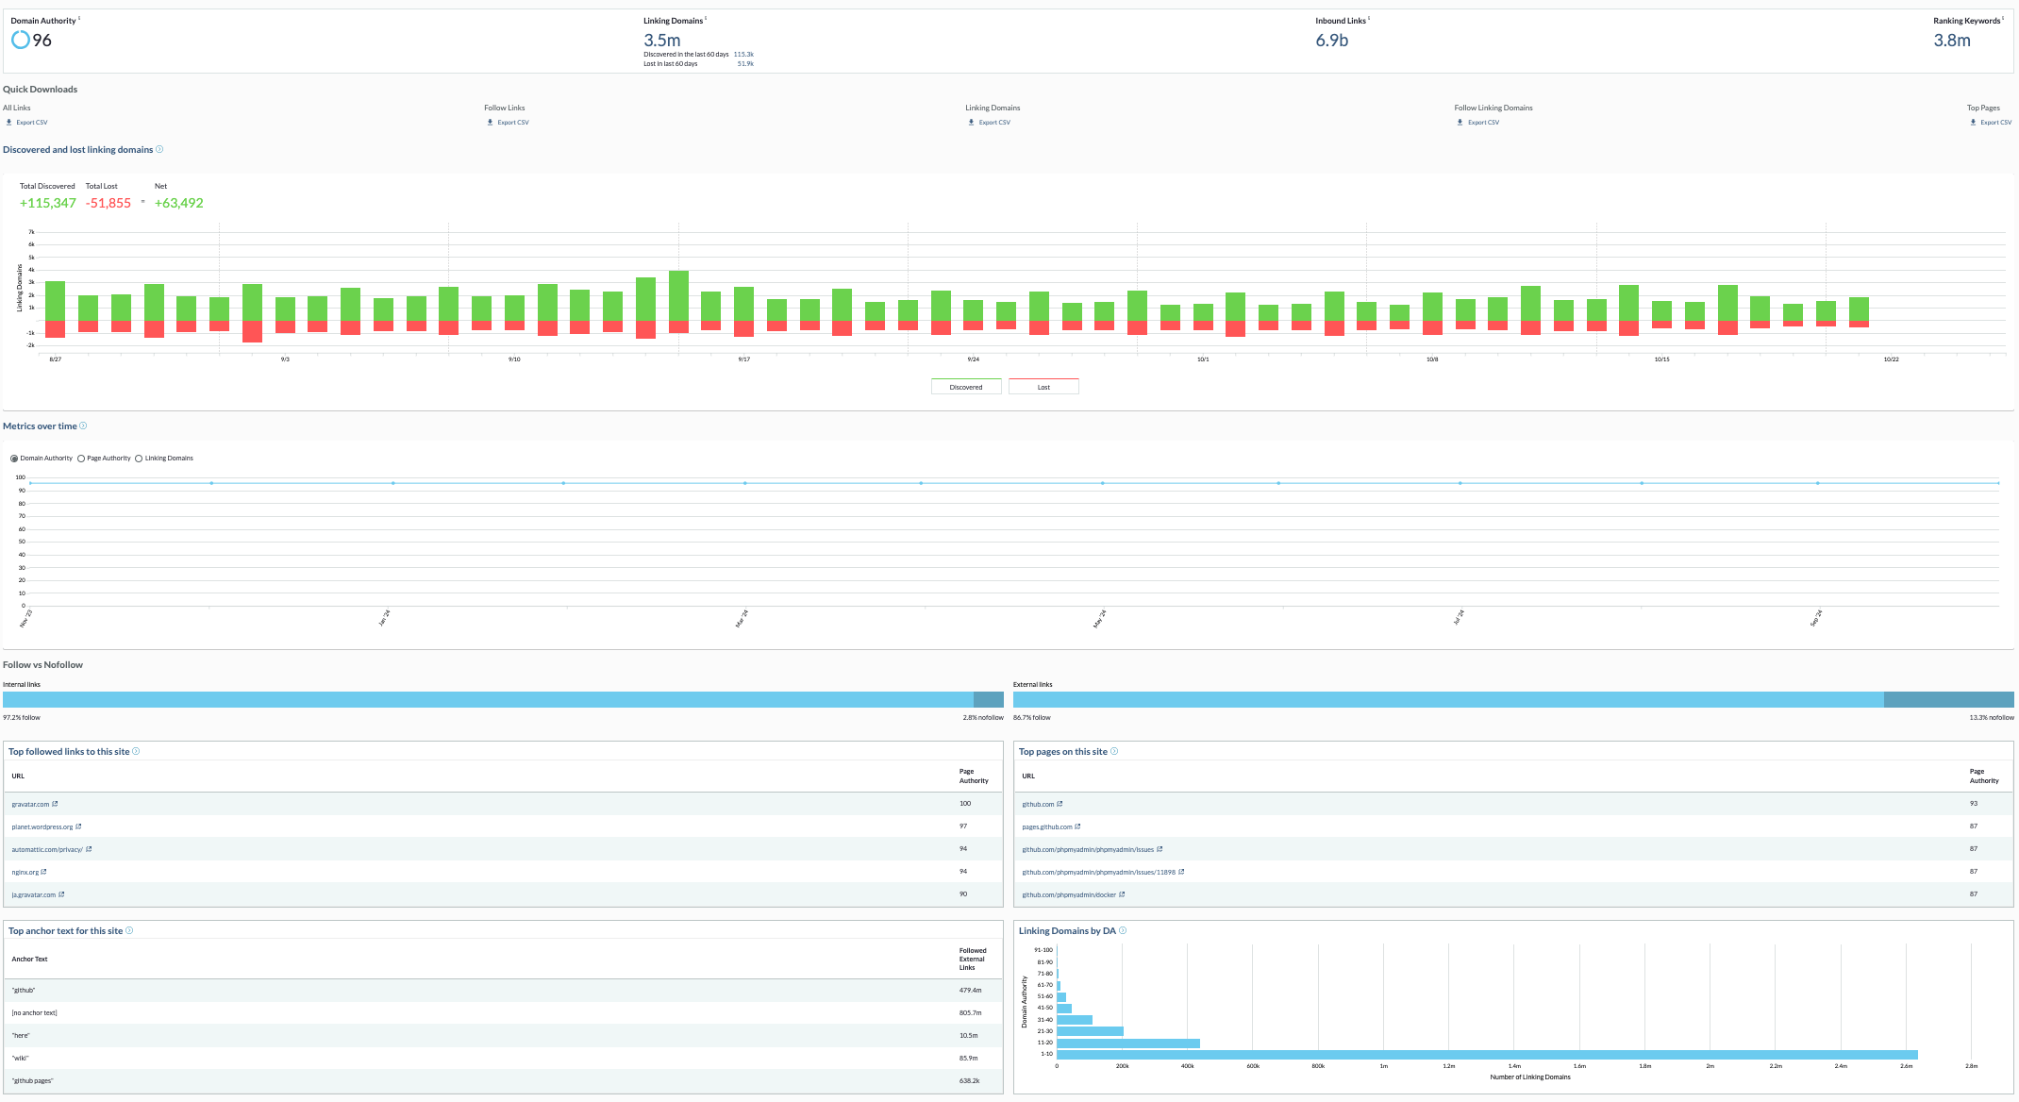Help icon beside Top pages on this site

click(x=1114, y=751)
